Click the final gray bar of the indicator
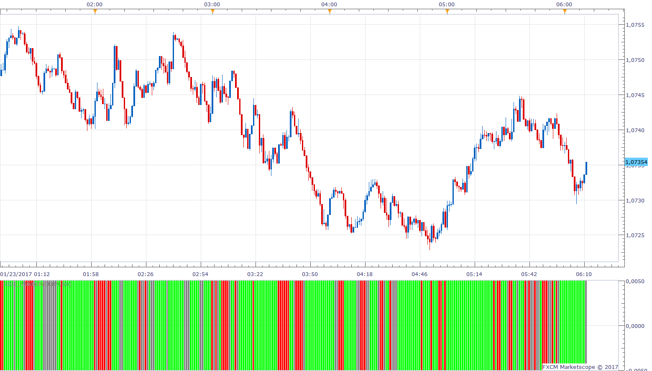652x371 pixels. (586, 322)
